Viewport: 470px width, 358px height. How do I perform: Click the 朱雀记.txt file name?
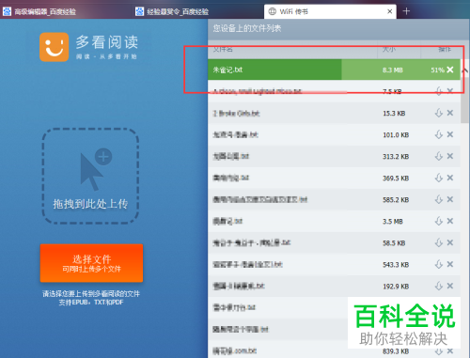click(227, 70)
